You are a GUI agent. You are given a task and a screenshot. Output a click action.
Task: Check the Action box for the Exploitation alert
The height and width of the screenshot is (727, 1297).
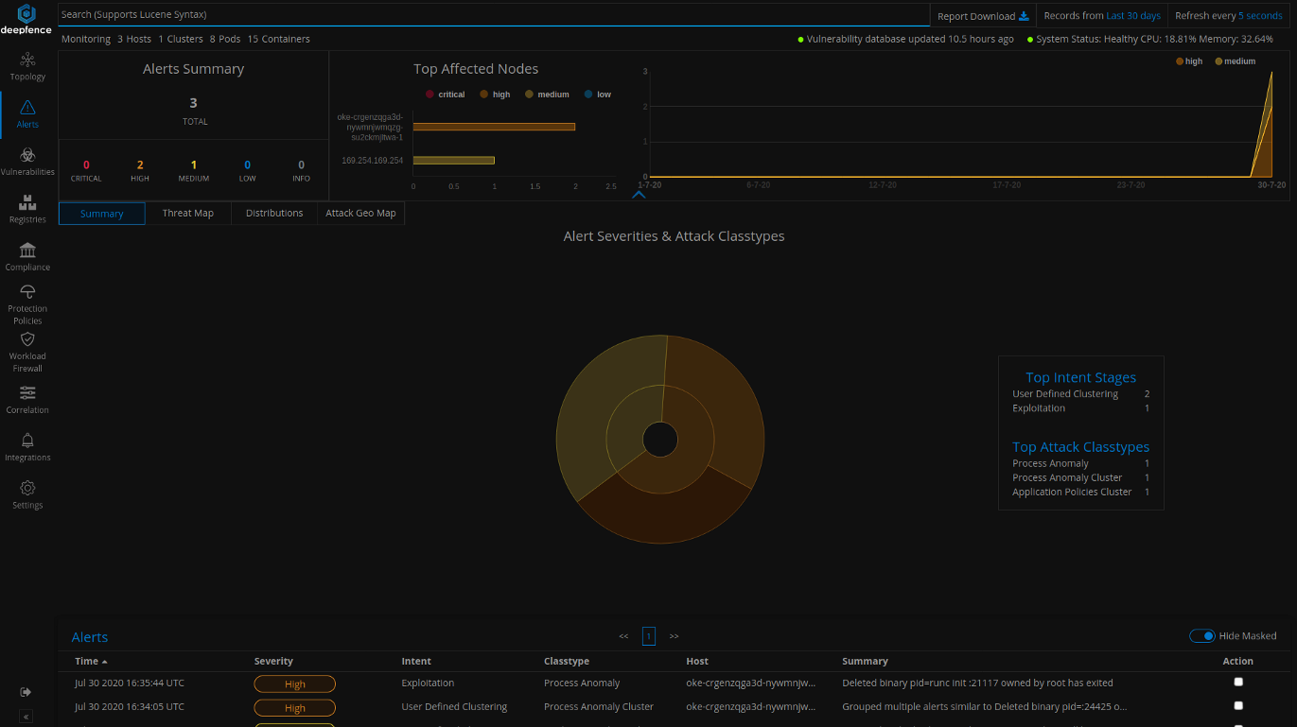point(1238,681)
